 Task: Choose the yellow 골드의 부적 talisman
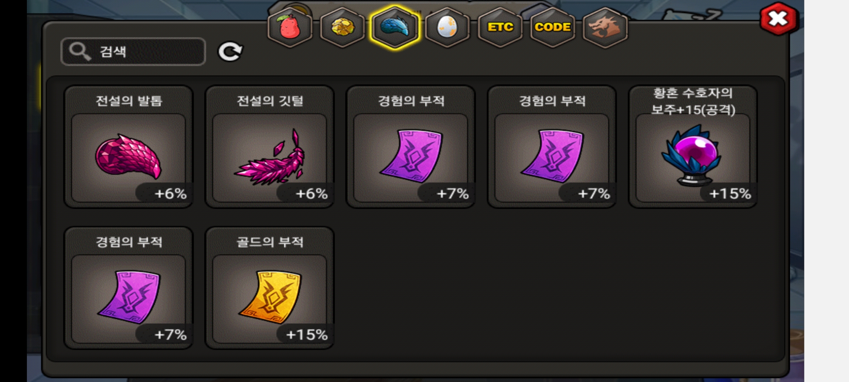pyautogui.click(x=270, y=288)
